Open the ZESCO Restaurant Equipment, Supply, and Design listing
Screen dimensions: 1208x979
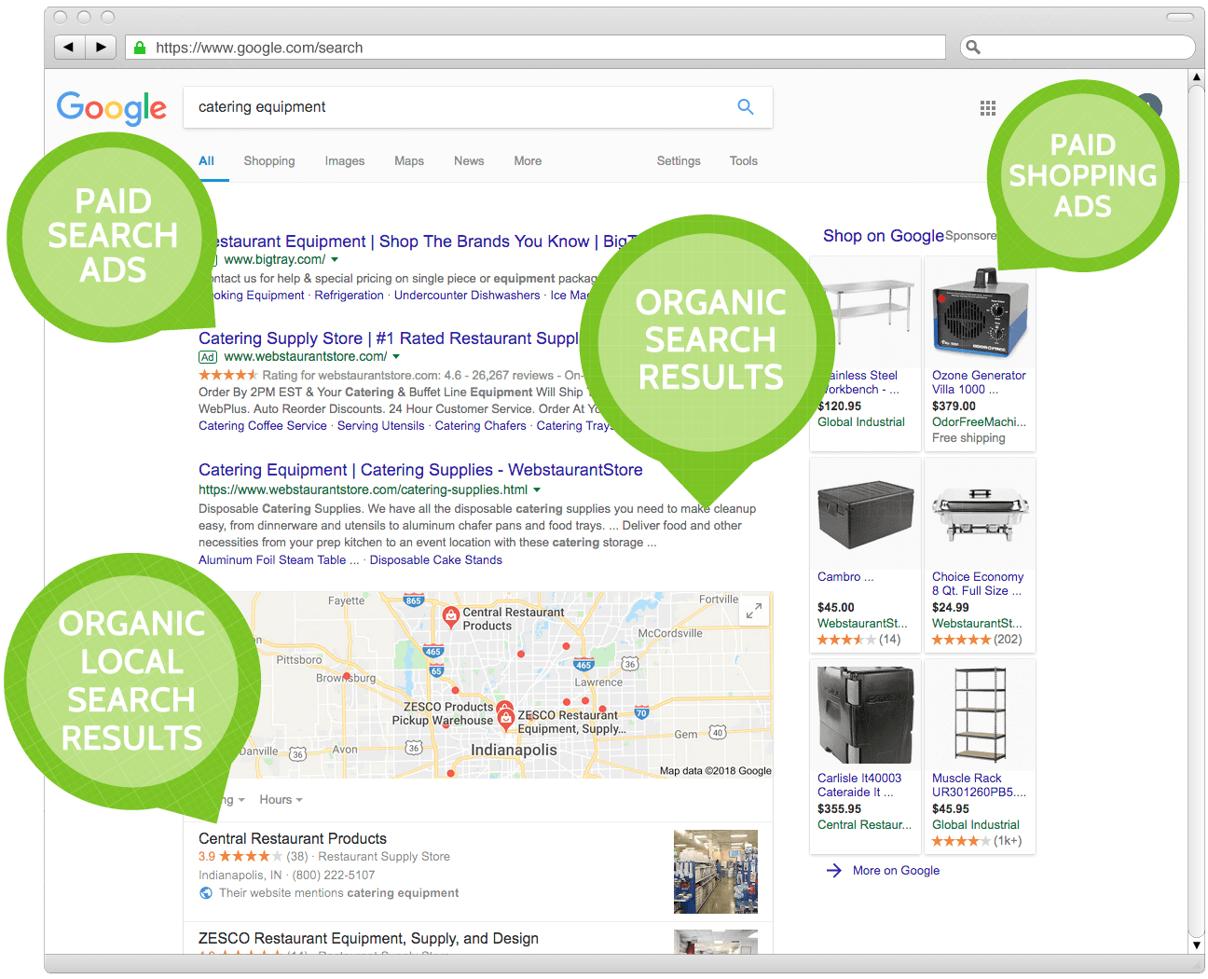(368, 939)
